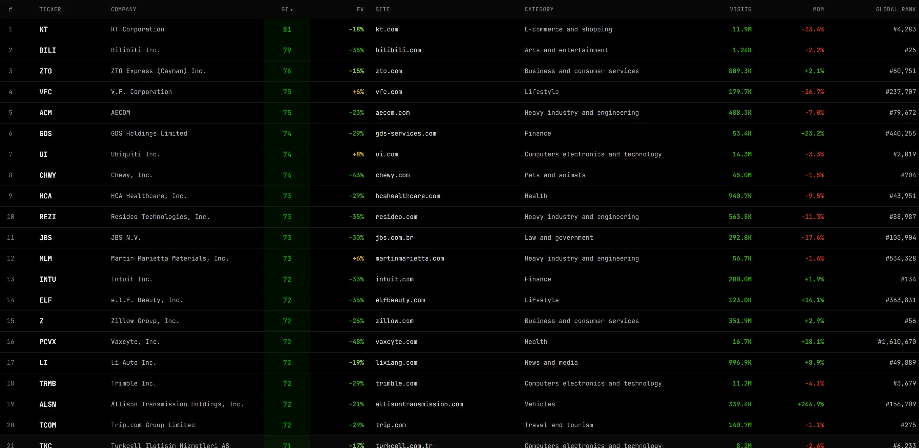Select the jbs.com.br site cell

(x=395, y=238)
